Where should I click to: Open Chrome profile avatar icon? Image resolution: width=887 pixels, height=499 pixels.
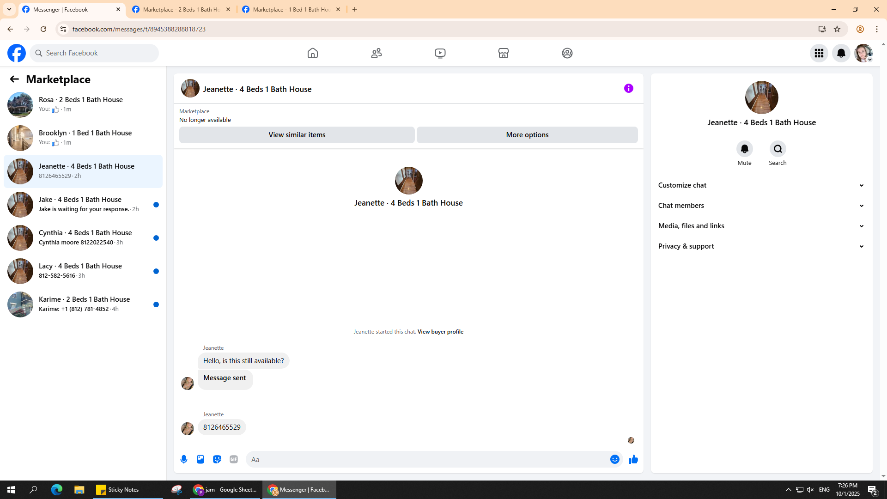point(860,29)
